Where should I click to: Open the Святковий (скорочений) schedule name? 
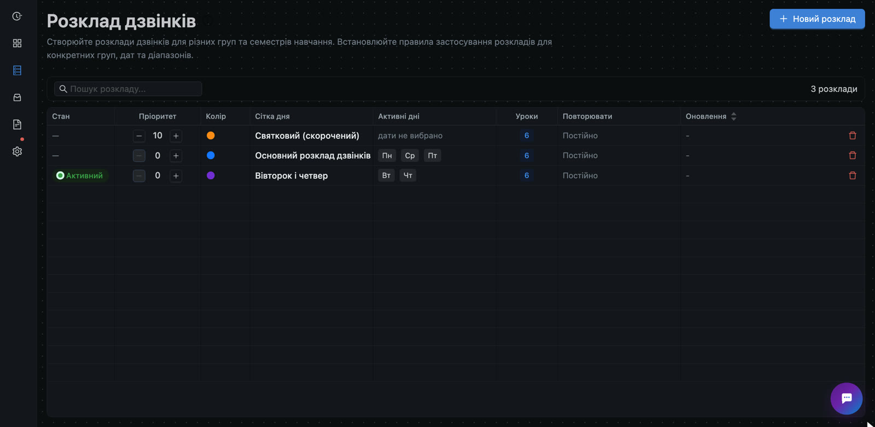click(x=307, y=136)
